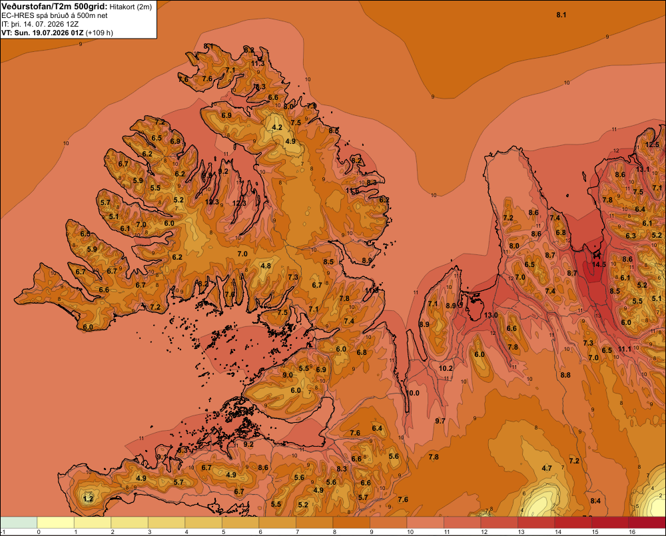Click the 8.4 temperature value
Screen dimensions: 666x536
595,501
